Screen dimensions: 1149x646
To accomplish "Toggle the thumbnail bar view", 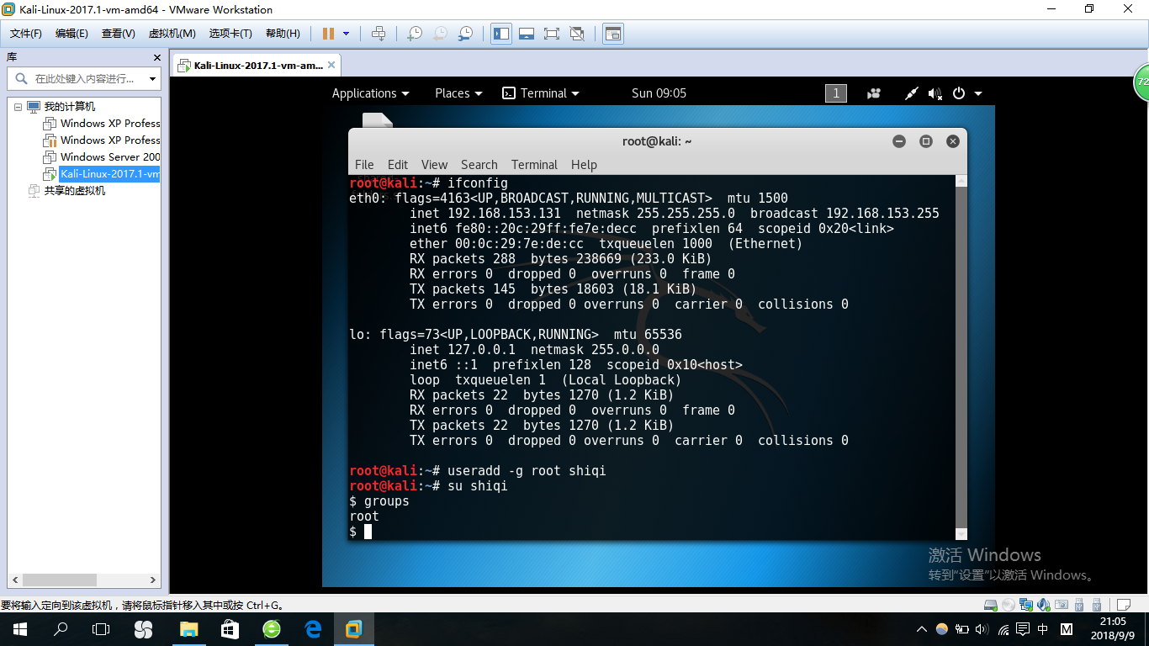I will pos(527,34).
